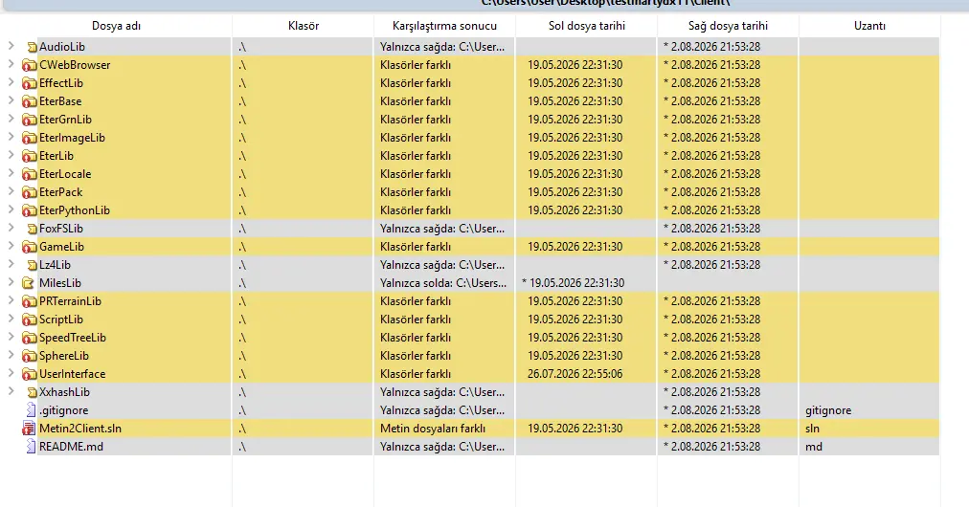Expand the UserInterface folder row
The image size is (969, 507).
tap(11, 373)
